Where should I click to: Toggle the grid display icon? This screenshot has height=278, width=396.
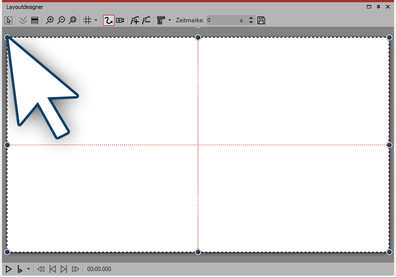[x=87, y=20]
